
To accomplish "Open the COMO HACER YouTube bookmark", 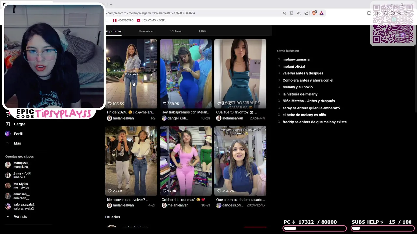I will click(x=152, y=20).
